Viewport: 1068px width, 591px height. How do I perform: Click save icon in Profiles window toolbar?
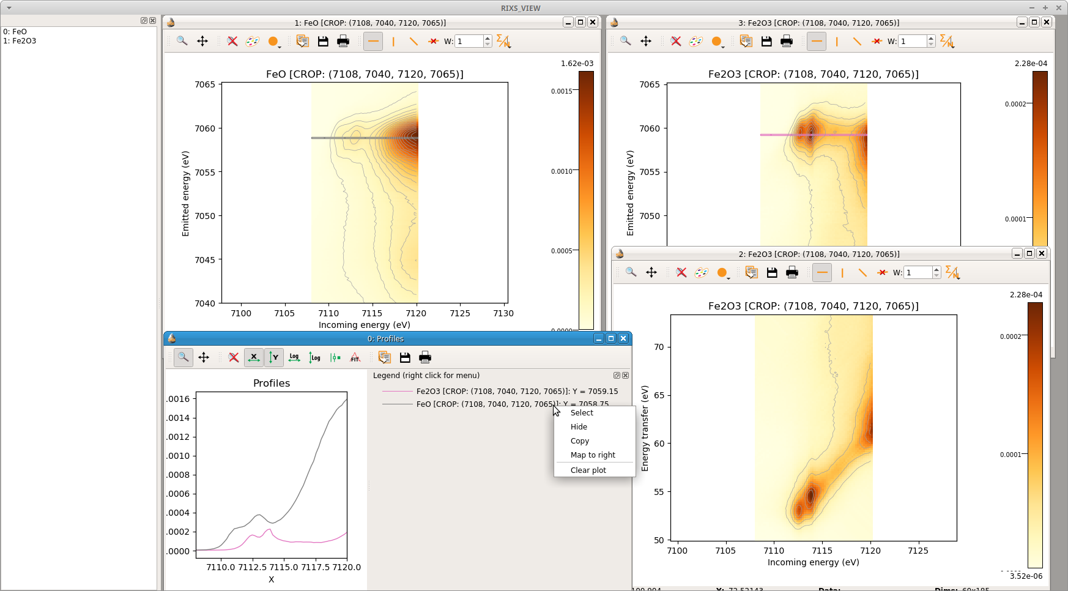(x=405, y=358)
